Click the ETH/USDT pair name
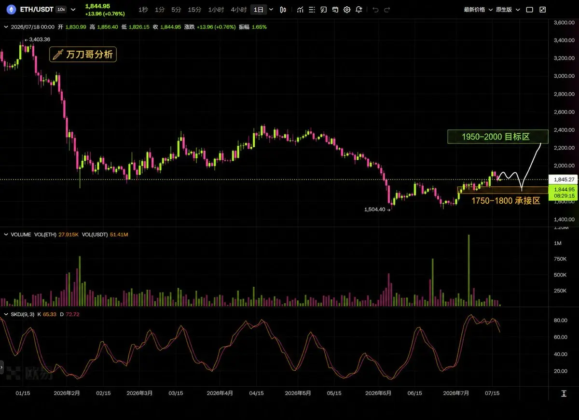 click(x=37, y=10)
